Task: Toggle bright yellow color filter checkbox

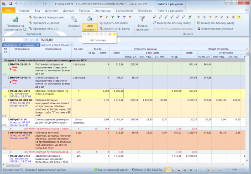Action: 239,17
